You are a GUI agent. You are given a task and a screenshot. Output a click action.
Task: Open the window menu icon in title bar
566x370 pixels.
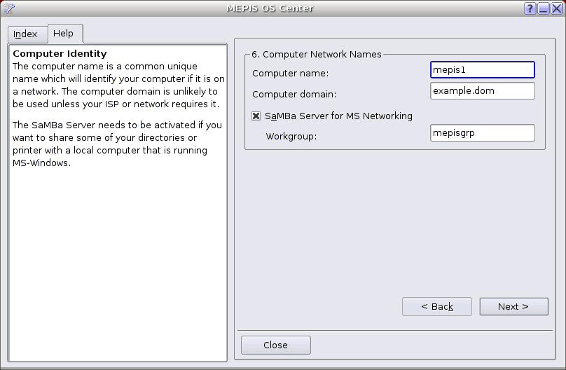[8, 8]
